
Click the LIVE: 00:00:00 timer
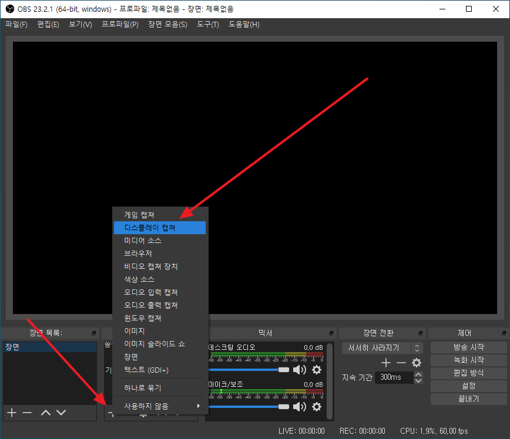point(301,431)
